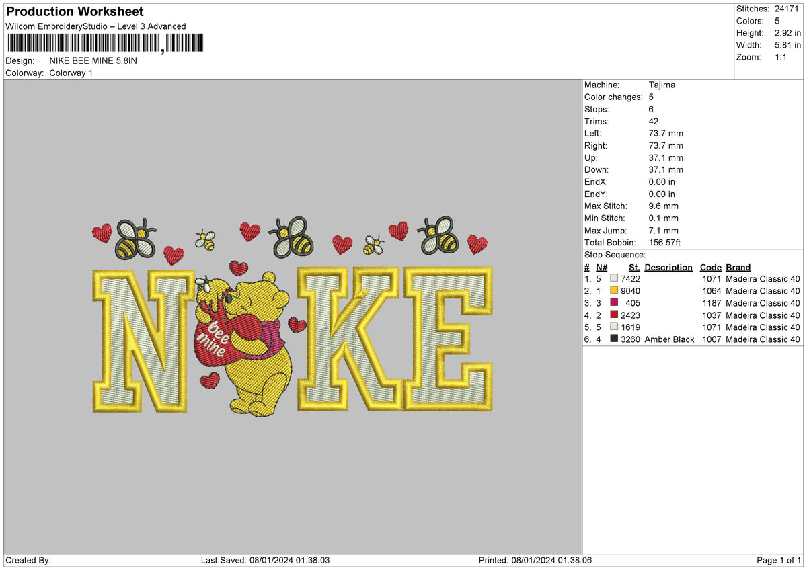Image resolution: width=807 pixels, height=570 pixels.
Task: Select the 'Up:' label
Action: pyautogui.click(x=592, y=158)
